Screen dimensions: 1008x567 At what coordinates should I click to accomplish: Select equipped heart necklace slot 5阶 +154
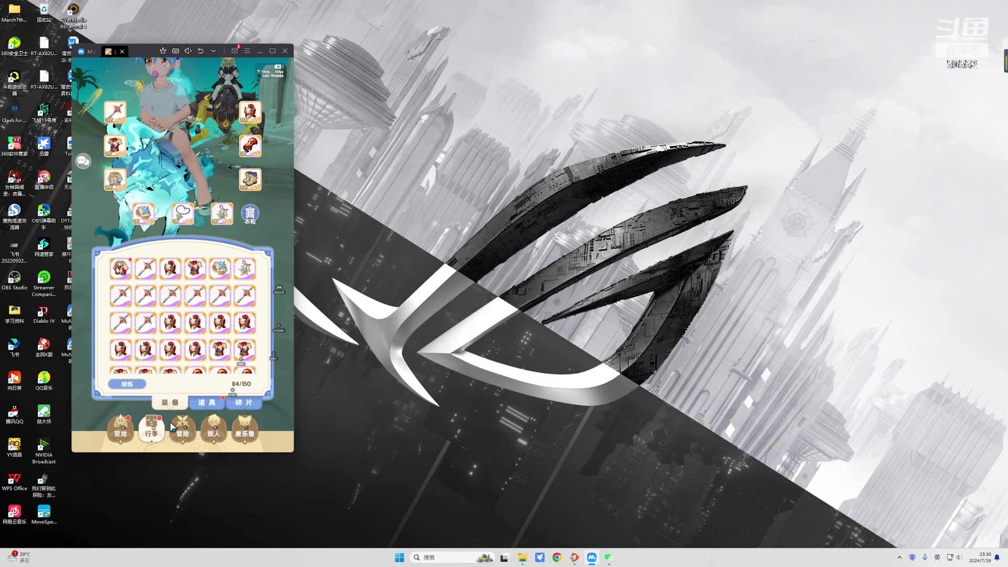coord(183,214)
